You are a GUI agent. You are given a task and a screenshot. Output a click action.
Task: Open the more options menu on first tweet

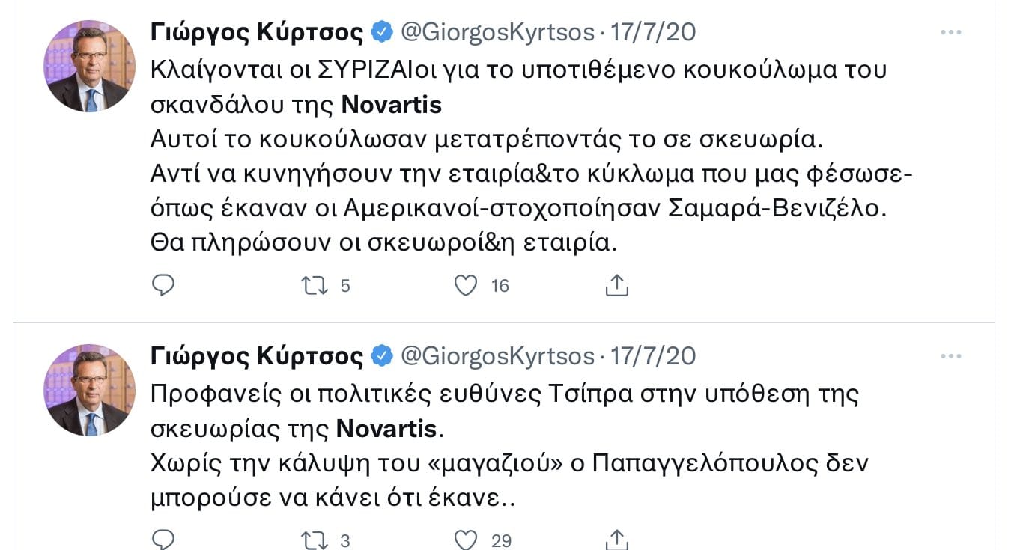click(x=951, y=32)
